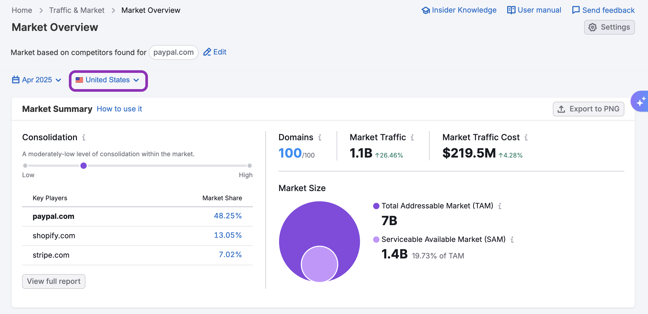Click the Market Traffic info icon
Viewport: 648px width, 314px height.
(412, 137)
